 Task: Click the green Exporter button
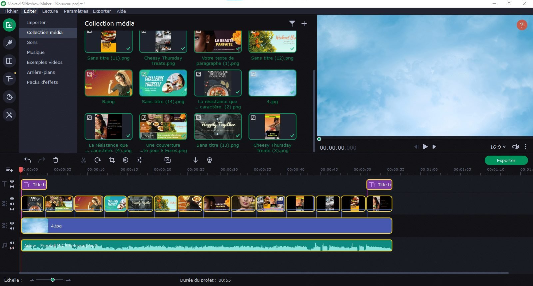(506, 160)
